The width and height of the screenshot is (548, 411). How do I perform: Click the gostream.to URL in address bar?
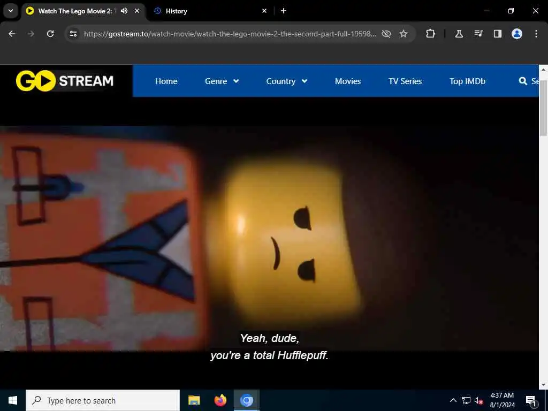(230, 34)
